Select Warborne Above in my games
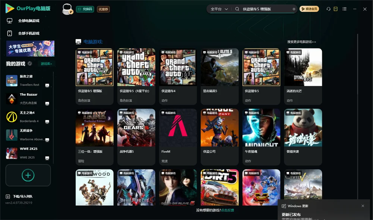 pyautogui.click(x=28, y=135)
